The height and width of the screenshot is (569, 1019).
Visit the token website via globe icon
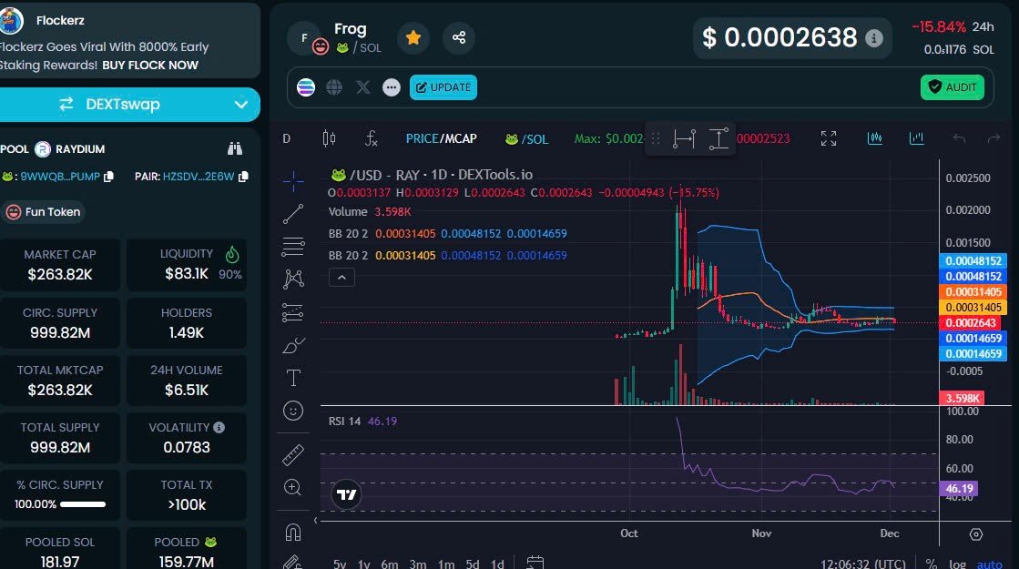(334, 87)
